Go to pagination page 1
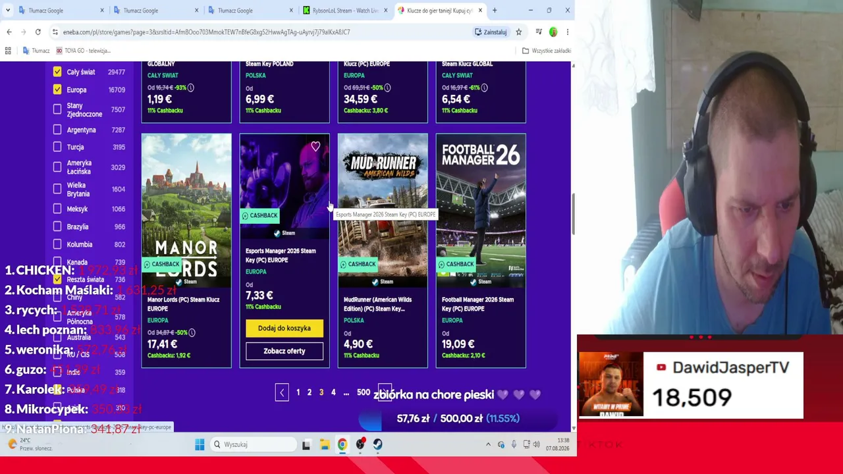843x474 pixels. [x=298, y=392]
